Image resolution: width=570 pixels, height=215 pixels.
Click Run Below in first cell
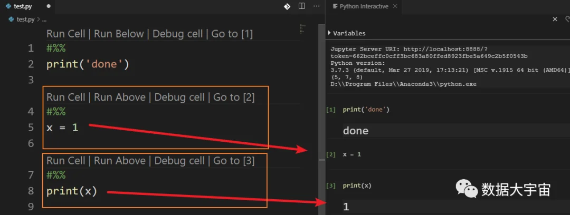coord(119,34)
